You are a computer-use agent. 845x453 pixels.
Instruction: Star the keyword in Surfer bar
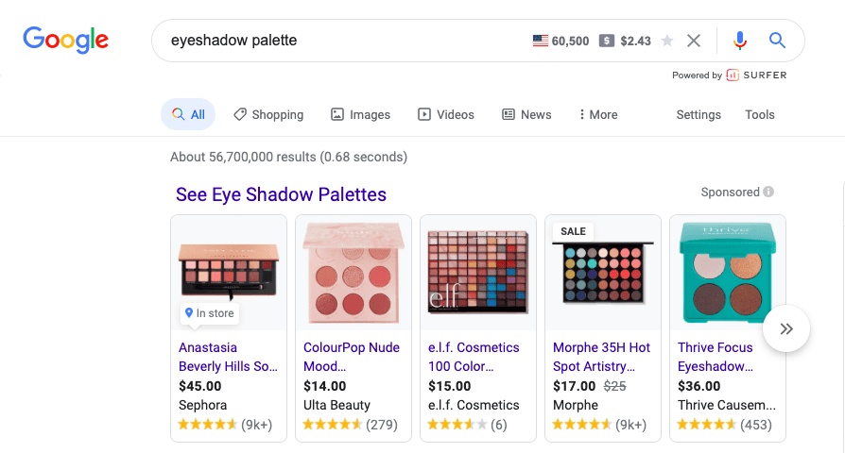[x=667, y=41]
